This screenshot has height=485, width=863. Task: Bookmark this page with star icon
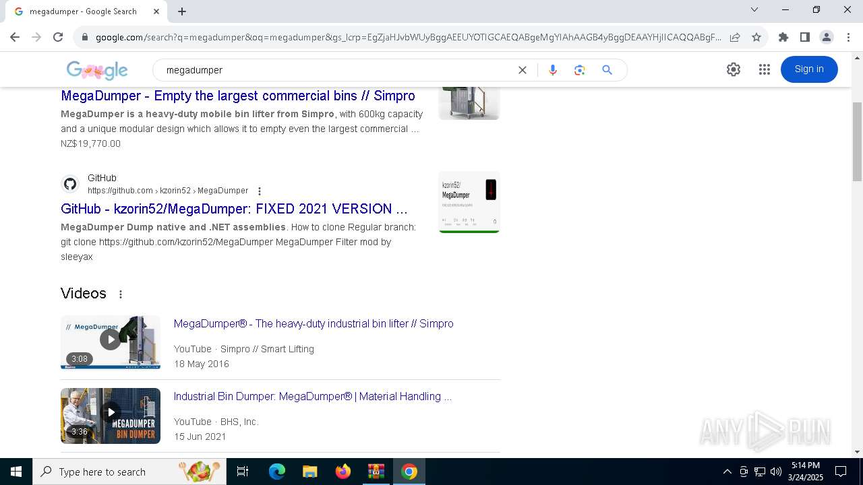(x=756, y=37)
